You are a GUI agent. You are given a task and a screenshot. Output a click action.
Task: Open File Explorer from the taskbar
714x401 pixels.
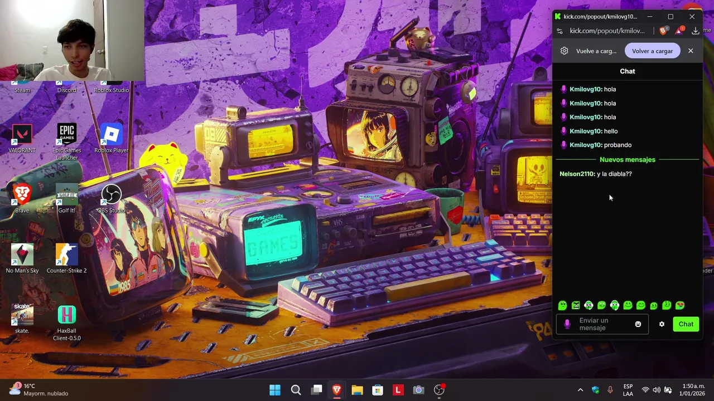pyautogui.click(x=357, y=390)
